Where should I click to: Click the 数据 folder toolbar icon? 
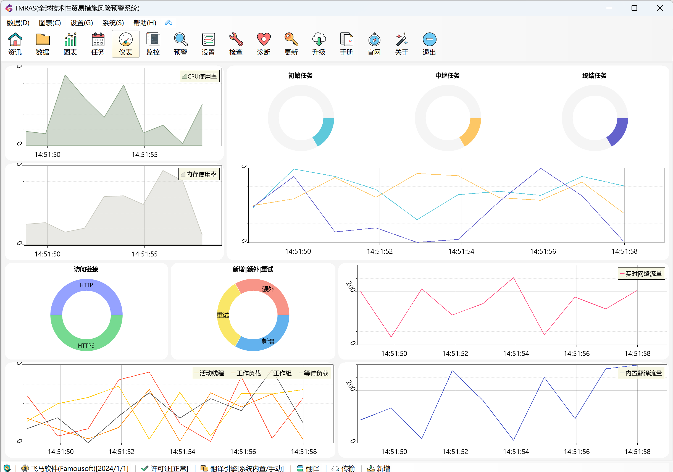point(43,44)
